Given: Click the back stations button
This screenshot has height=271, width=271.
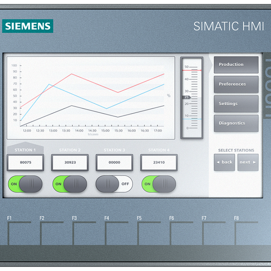Looking at the screenshot, I should [224, 162].
